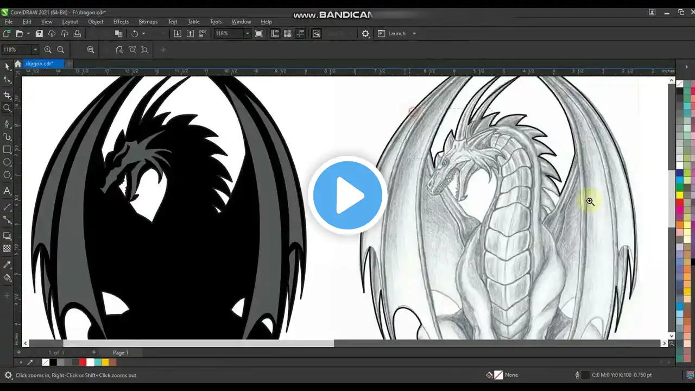This screenshot has height=391, width=695.
Task: Toggle Show Guidelines
Action: [x=301, y=34]
